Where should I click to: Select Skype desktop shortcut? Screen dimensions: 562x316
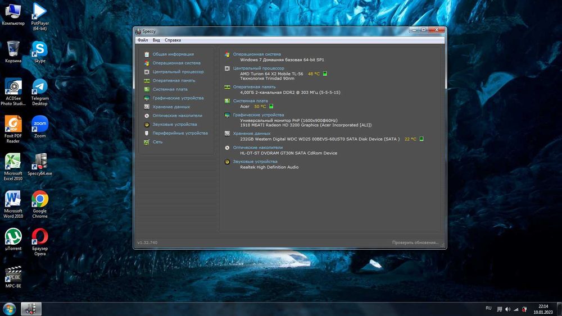(x=40, y=52)
